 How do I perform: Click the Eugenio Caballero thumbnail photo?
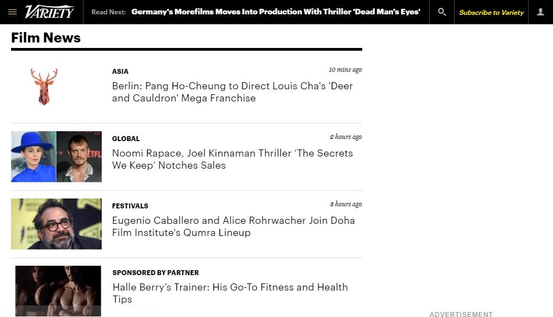pos(56,224)
